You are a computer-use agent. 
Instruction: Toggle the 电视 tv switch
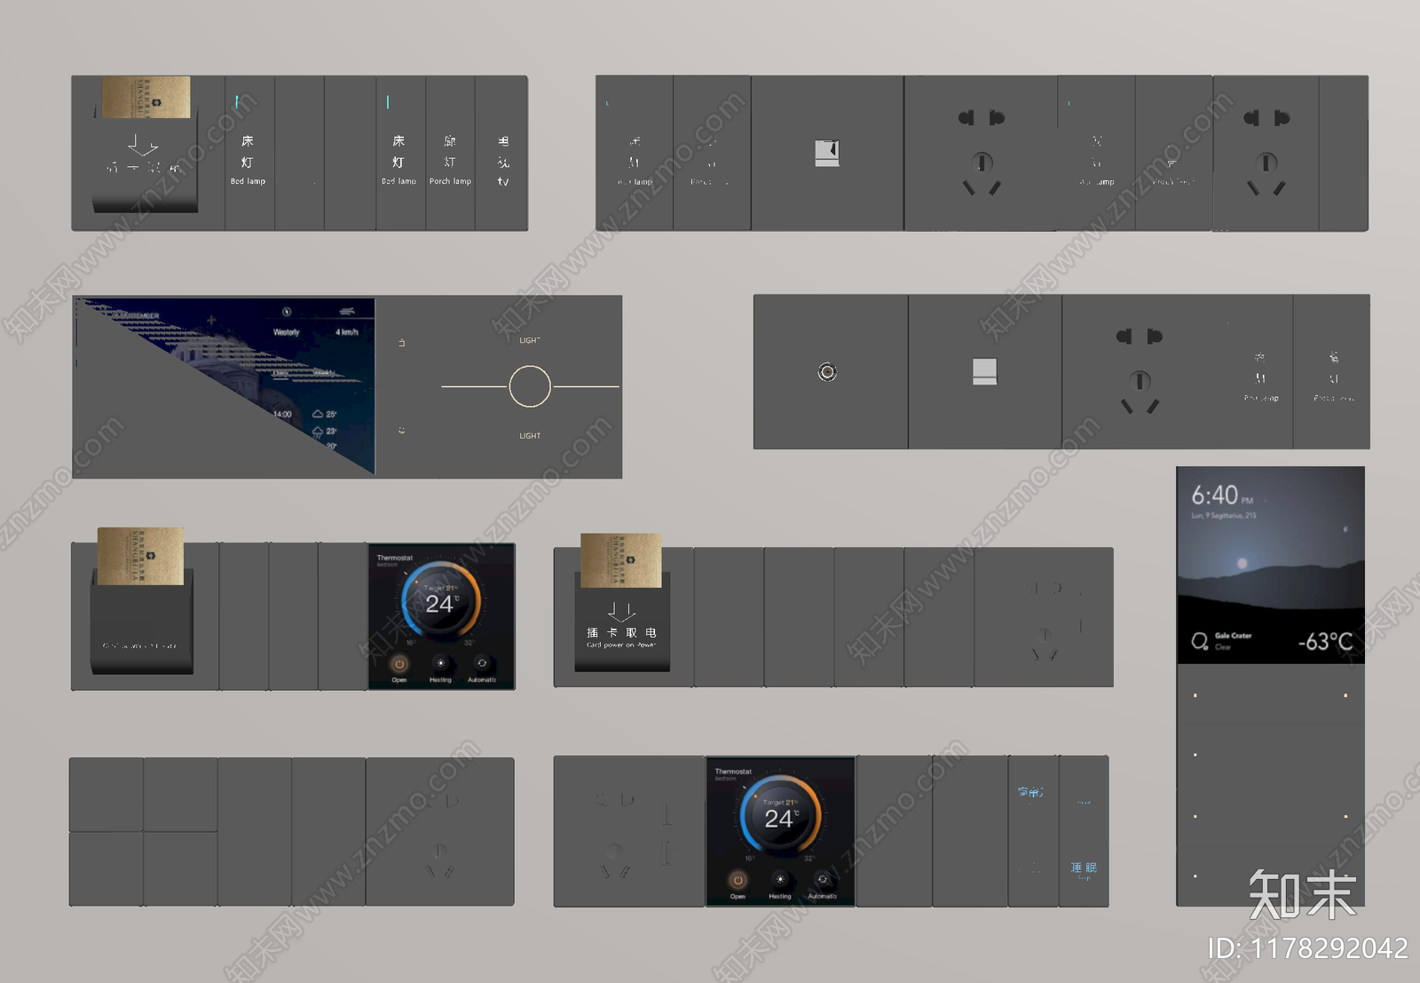pos(502,154)
